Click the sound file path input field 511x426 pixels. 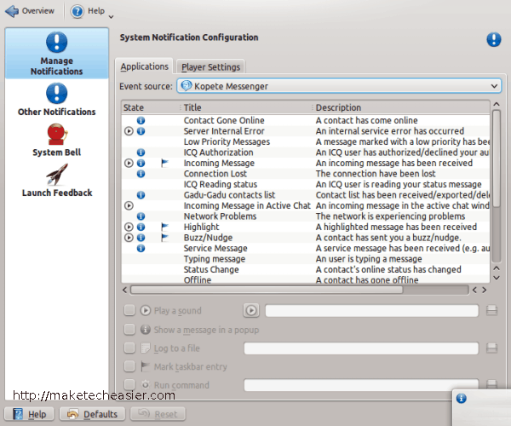[372, 311]
